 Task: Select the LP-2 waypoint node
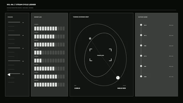tap(141, 56)
